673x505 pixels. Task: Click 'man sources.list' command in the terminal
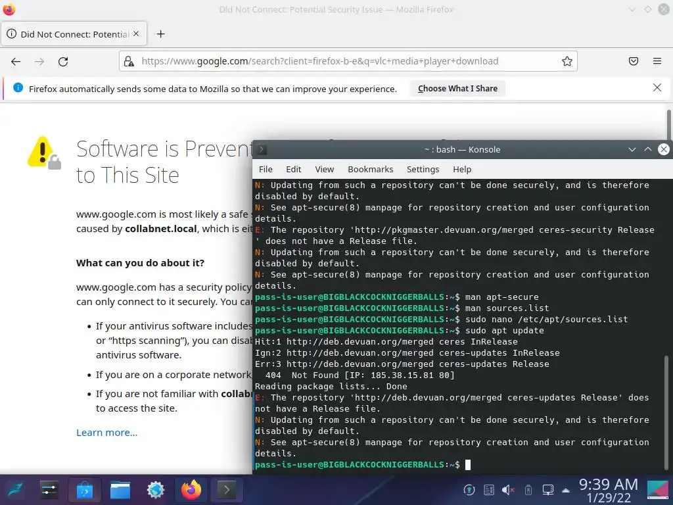507,308
